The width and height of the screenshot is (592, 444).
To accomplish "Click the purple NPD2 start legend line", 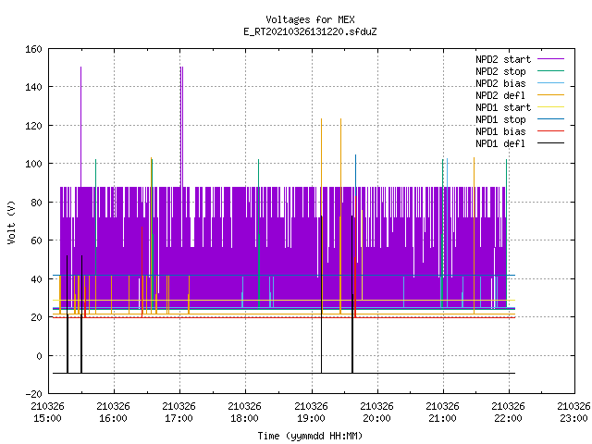I will tap(550, 59).
